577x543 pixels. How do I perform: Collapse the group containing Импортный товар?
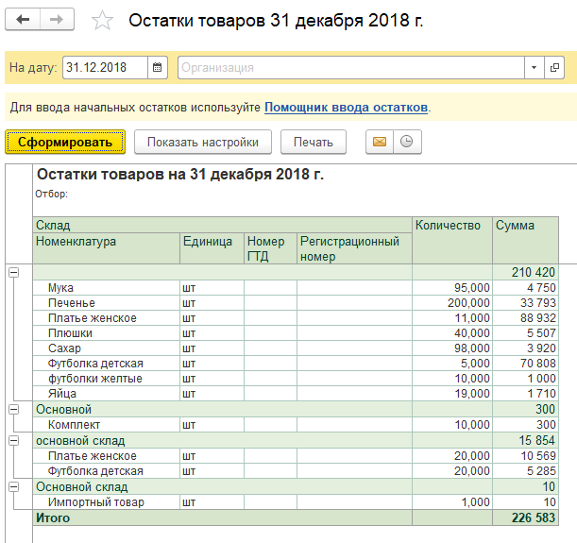14,485
